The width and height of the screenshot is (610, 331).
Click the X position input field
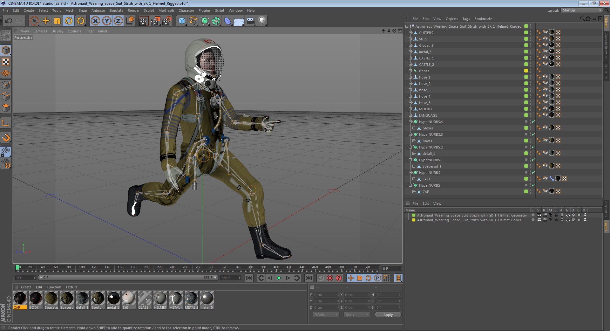326,295
